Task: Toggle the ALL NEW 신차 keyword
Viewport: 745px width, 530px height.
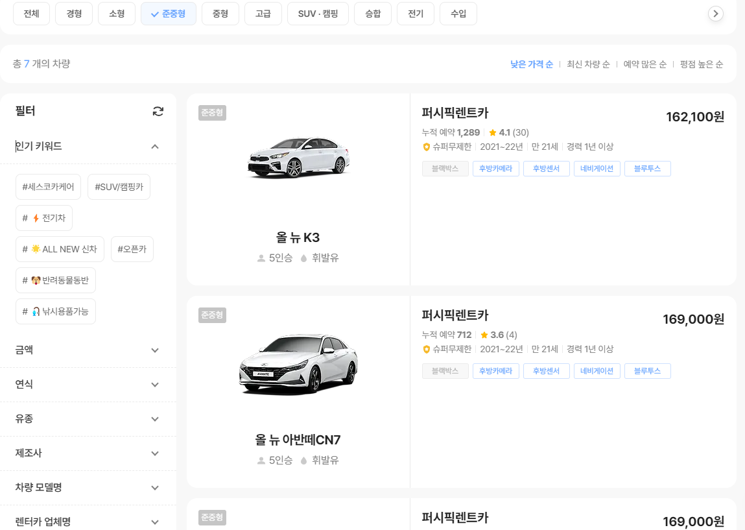Action: pos(60,249)
